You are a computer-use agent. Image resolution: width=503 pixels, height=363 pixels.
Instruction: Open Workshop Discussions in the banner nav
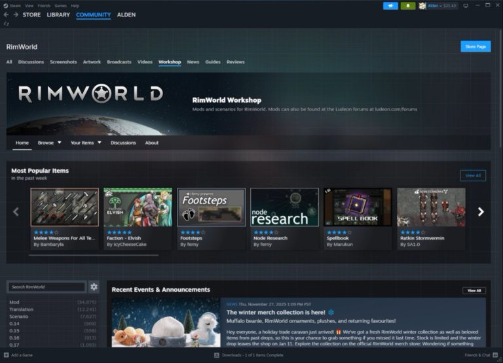tap(123, 143)
